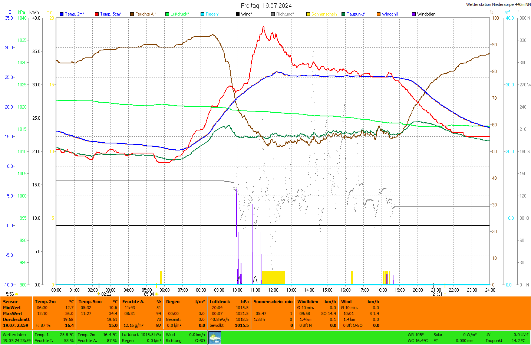Click the yellow Sonnenschein legend square

[308, 14]
